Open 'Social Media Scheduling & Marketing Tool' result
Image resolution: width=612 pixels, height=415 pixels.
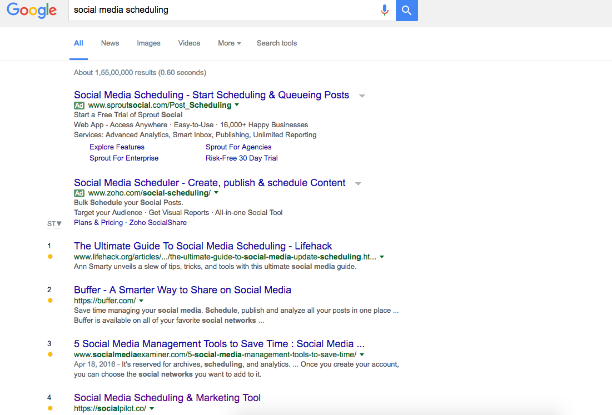pos(167,398)
